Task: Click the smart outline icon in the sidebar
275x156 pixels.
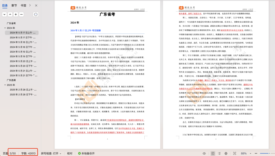Action: [x=36, y=14]
